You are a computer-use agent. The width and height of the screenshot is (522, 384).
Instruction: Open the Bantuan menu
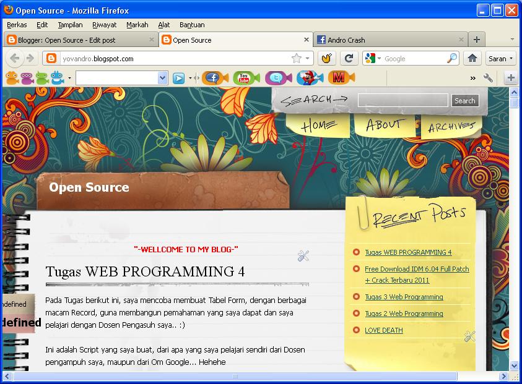192,25
